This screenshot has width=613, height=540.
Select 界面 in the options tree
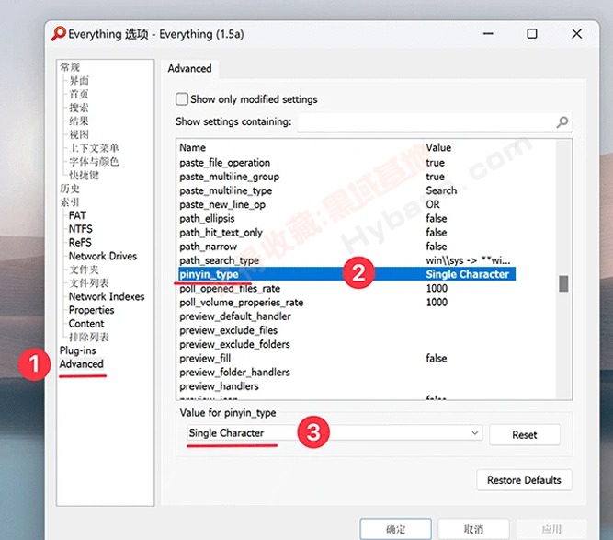click(x=79, y=81)
